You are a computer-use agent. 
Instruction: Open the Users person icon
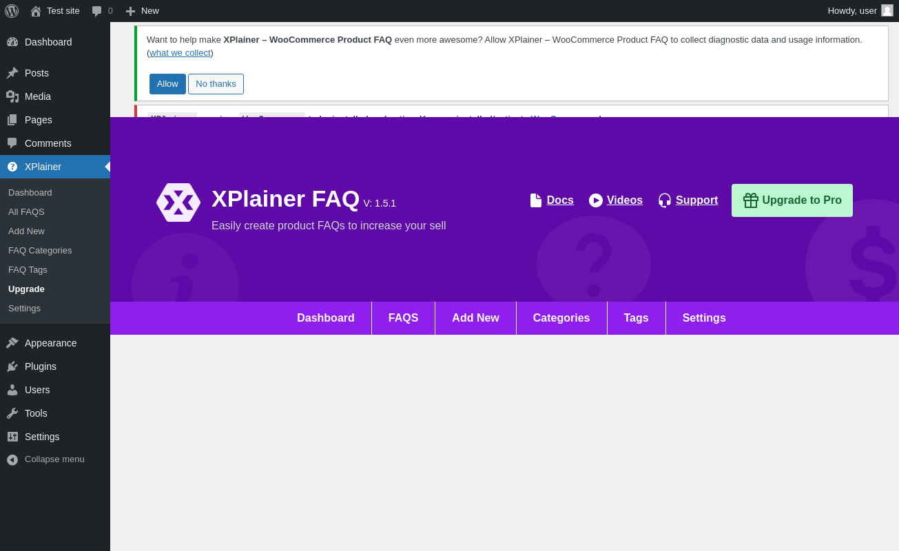click(x=12, y=390)
